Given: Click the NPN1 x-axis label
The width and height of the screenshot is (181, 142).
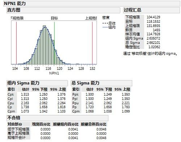Looking at the screenshot, I should point(54,73).
